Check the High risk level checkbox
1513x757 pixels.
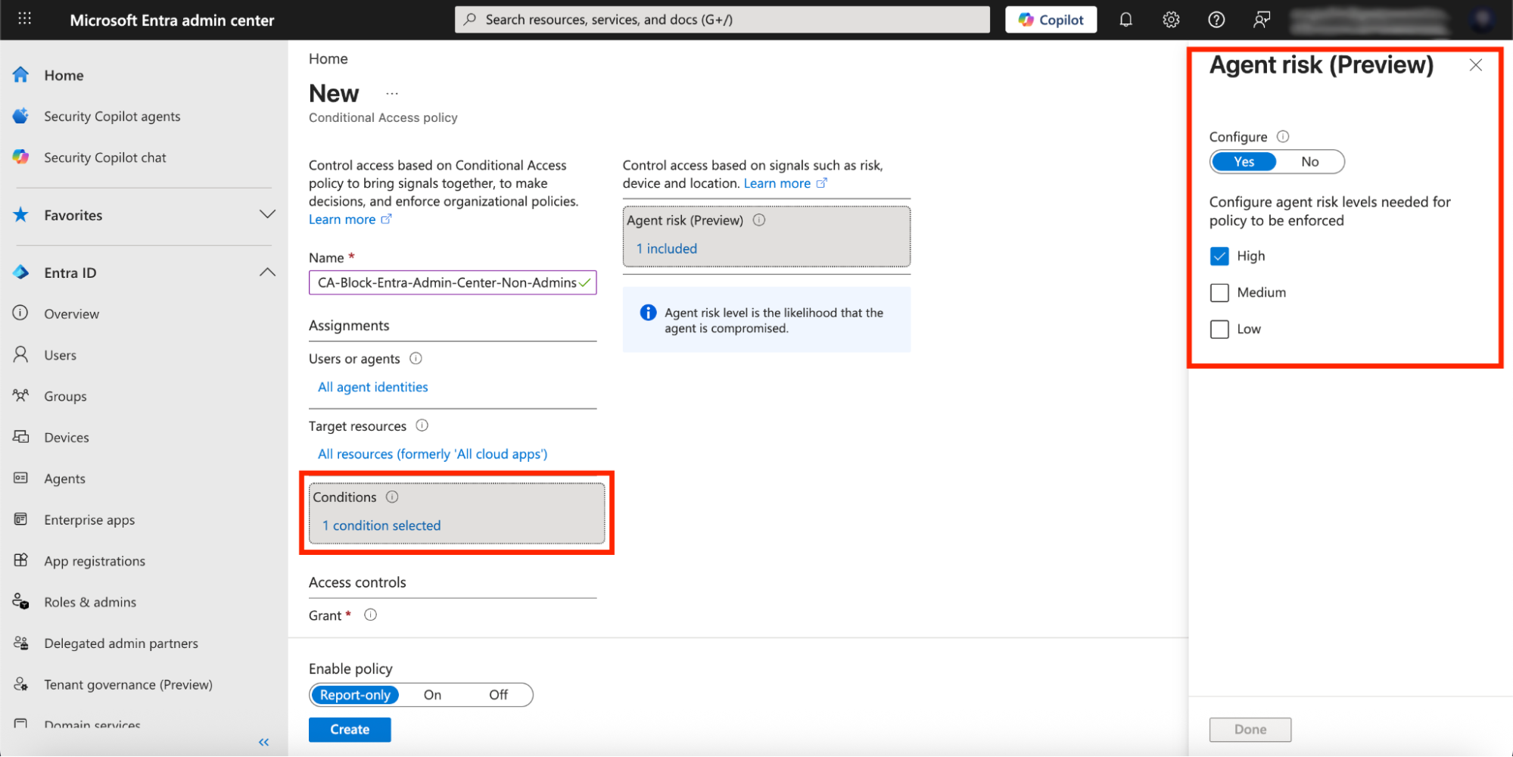click(x=1219, y=256)
